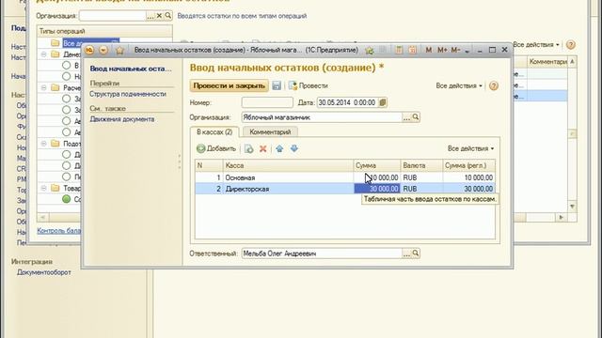The height and width of the screenshot is (338, 602).
Task: Open Все действия menu in the background window
Action: [536, 44]
